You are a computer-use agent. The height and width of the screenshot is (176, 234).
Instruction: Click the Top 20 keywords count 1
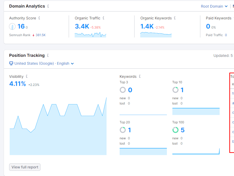129,130
